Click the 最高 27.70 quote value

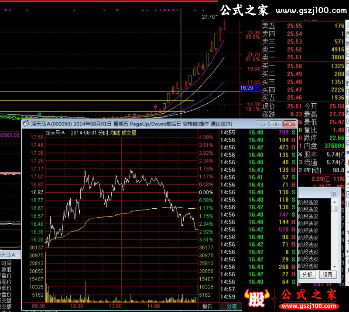click(x=337, y=114)
